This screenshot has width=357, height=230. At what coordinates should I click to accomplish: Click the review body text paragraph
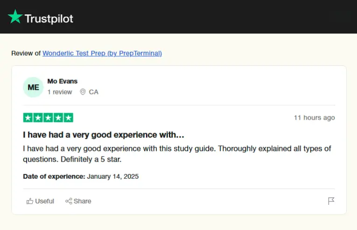pyautogui.click(x=176, y=154)
